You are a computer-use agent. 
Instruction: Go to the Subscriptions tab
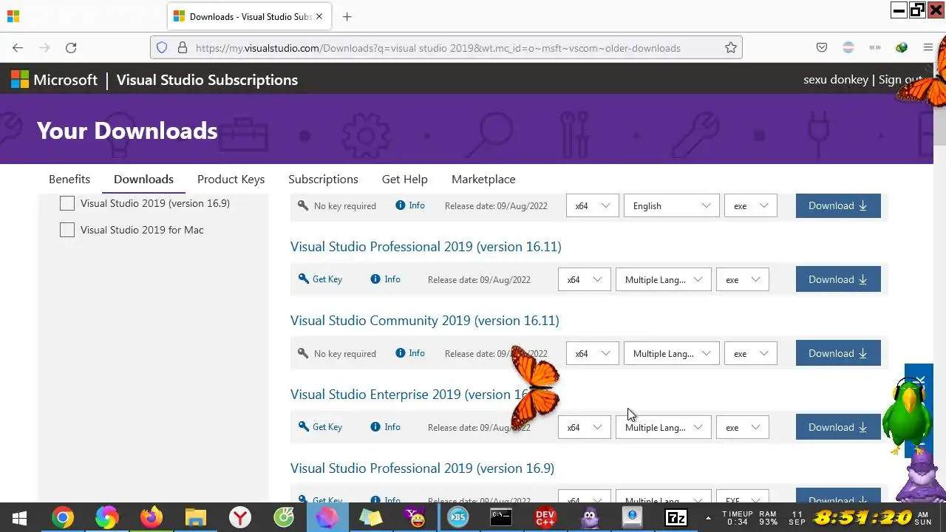tap(323, 180)
